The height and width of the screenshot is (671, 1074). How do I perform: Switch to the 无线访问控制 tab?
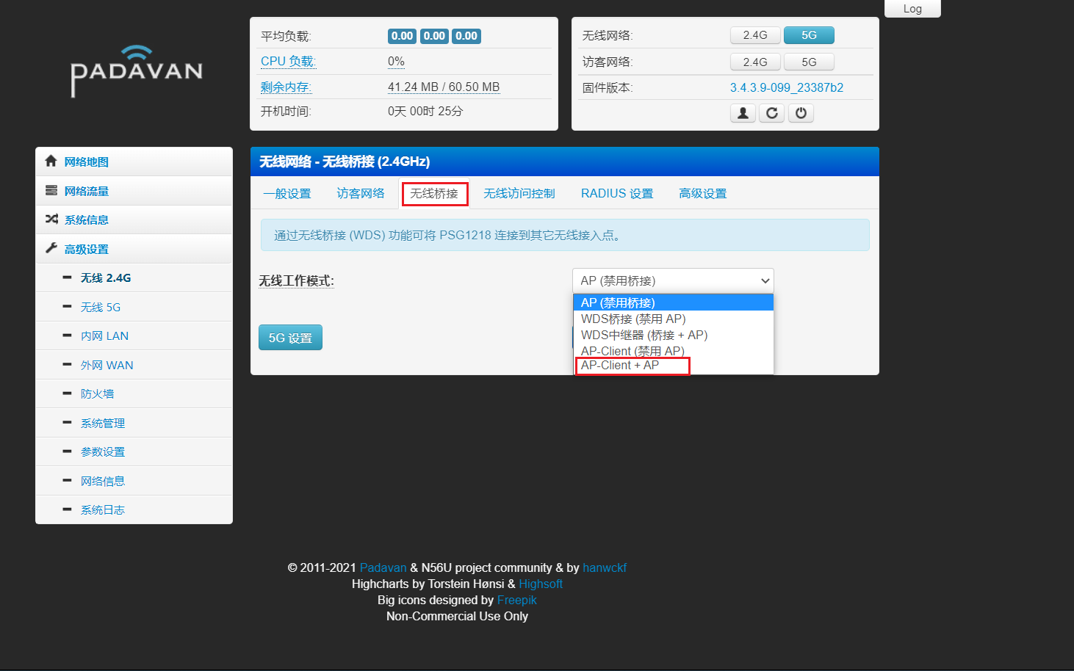[519, 194]
